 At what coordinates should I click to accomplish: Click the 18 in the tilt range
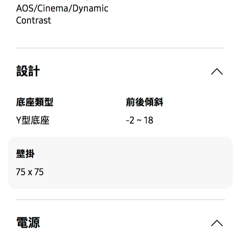coord(148,120)
